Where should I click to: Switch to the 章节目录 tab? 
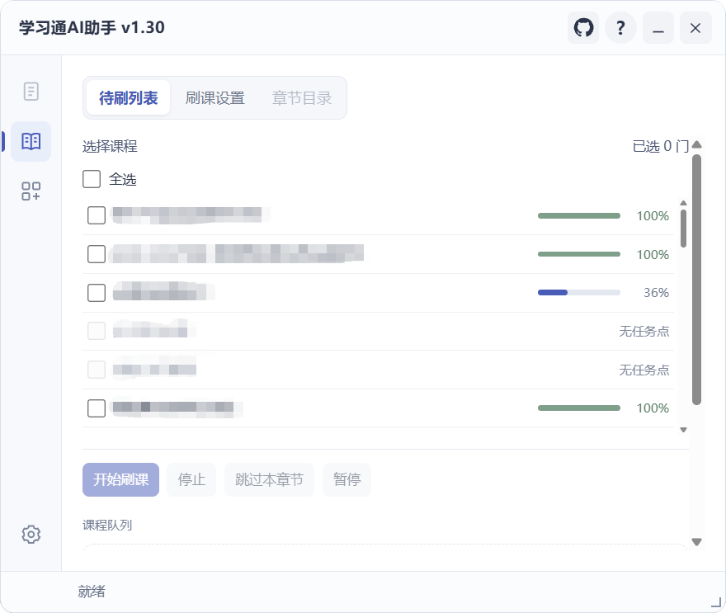[x=301, y=97]
